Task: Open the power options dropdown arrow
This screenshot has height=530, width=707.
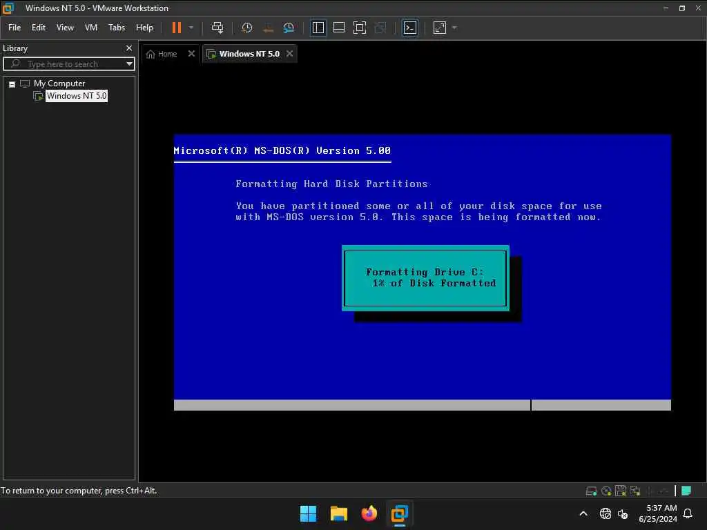Action: point(191,28)
